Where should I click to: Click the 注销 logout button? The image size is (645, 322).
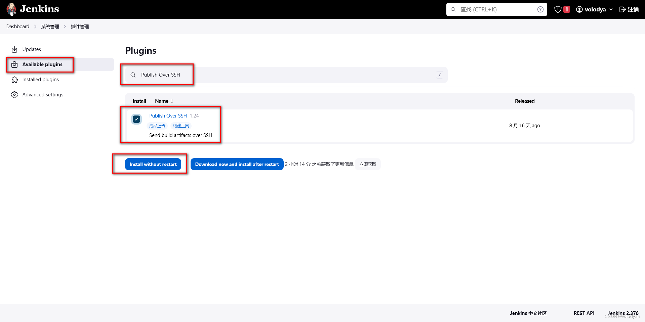click(629, 9)
